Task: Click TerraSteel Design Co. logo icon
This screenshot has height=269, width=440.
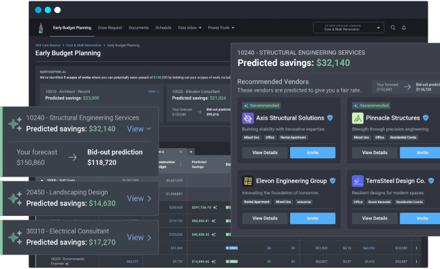Action: (x=358, y=181)
